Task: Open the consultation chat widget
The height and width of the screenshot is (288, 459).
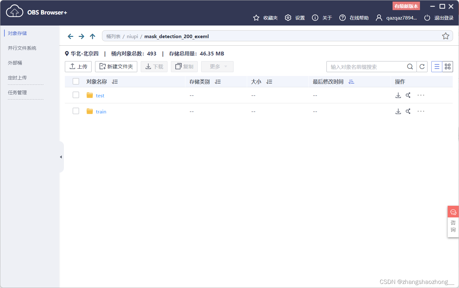Action: click(x=453, y=222)
